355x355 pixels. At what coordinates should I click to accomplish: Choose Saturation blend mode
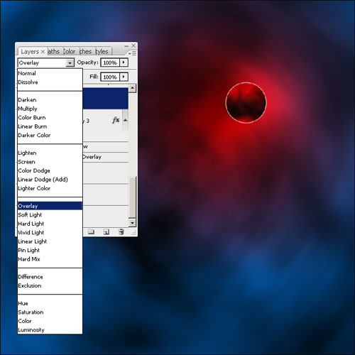coord(50,312)
